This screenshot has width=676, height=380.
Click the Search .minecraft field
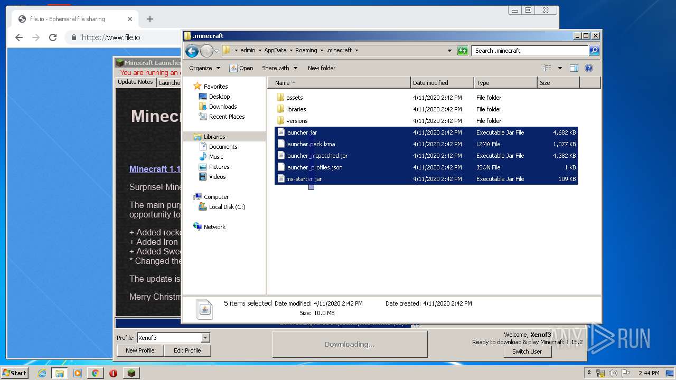coord(530,51)
